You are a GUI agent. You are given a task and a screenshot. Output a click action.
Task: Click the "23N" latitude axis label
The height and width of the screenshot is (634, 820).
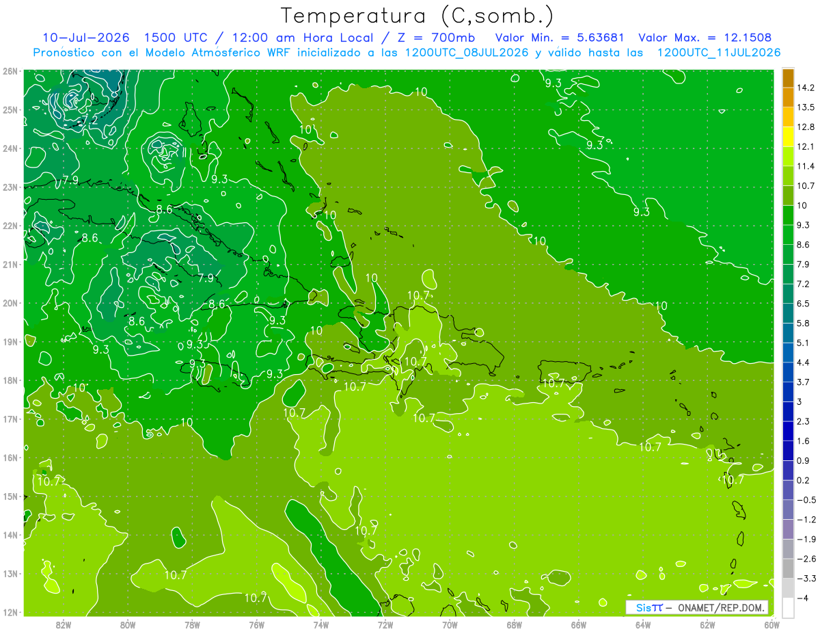(x=10, y=187)
